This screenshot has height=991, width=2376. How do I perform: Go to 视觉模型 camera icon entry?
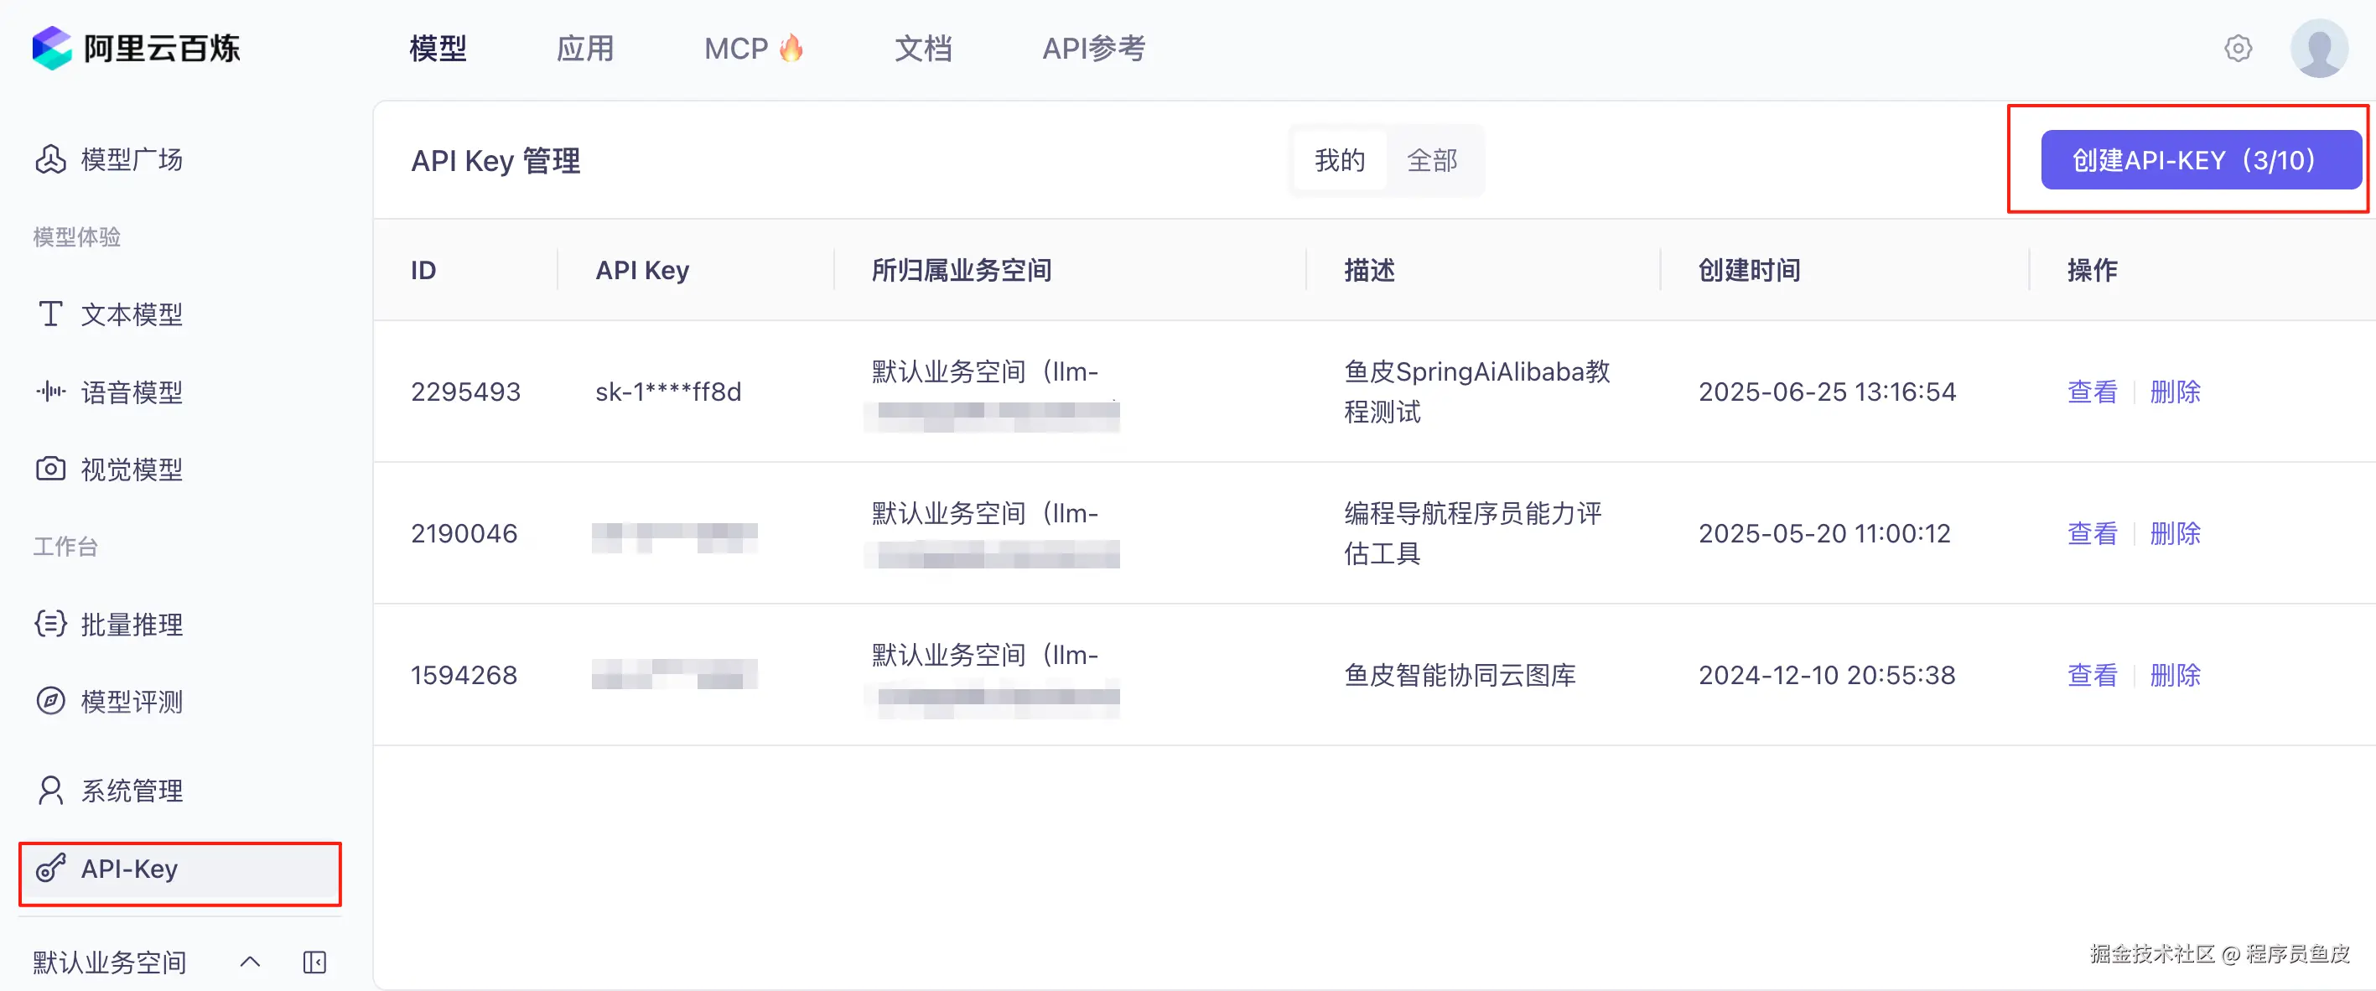51,469
